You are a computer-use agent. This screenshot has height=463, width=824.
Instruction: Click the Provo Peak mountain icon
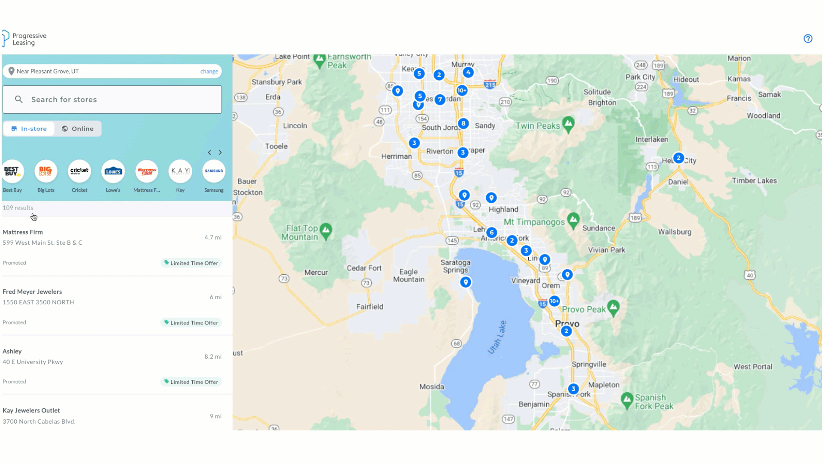(614, 308)
